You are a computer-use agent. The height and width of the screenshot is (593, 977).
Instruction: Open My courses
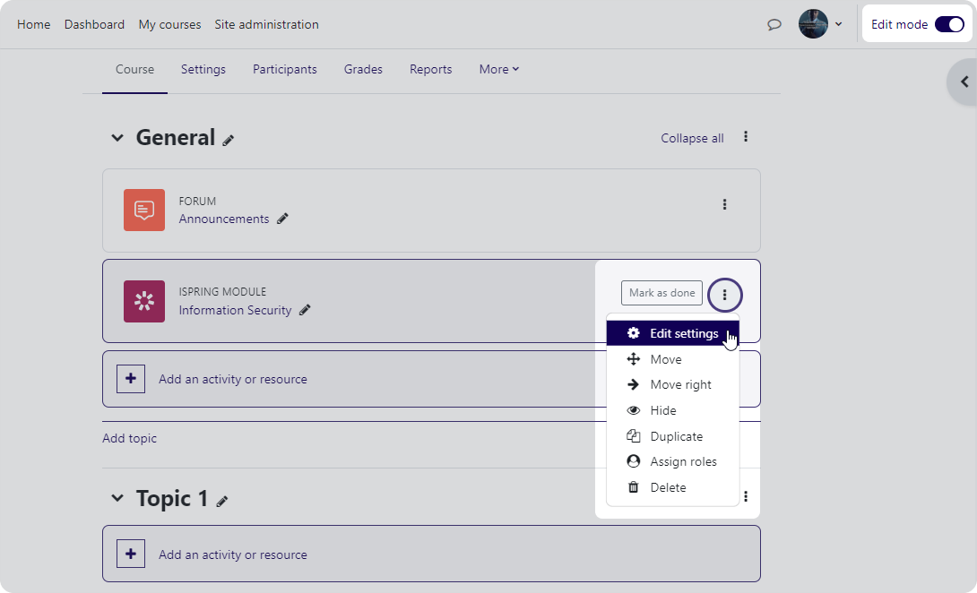click(x=169, y=24)
